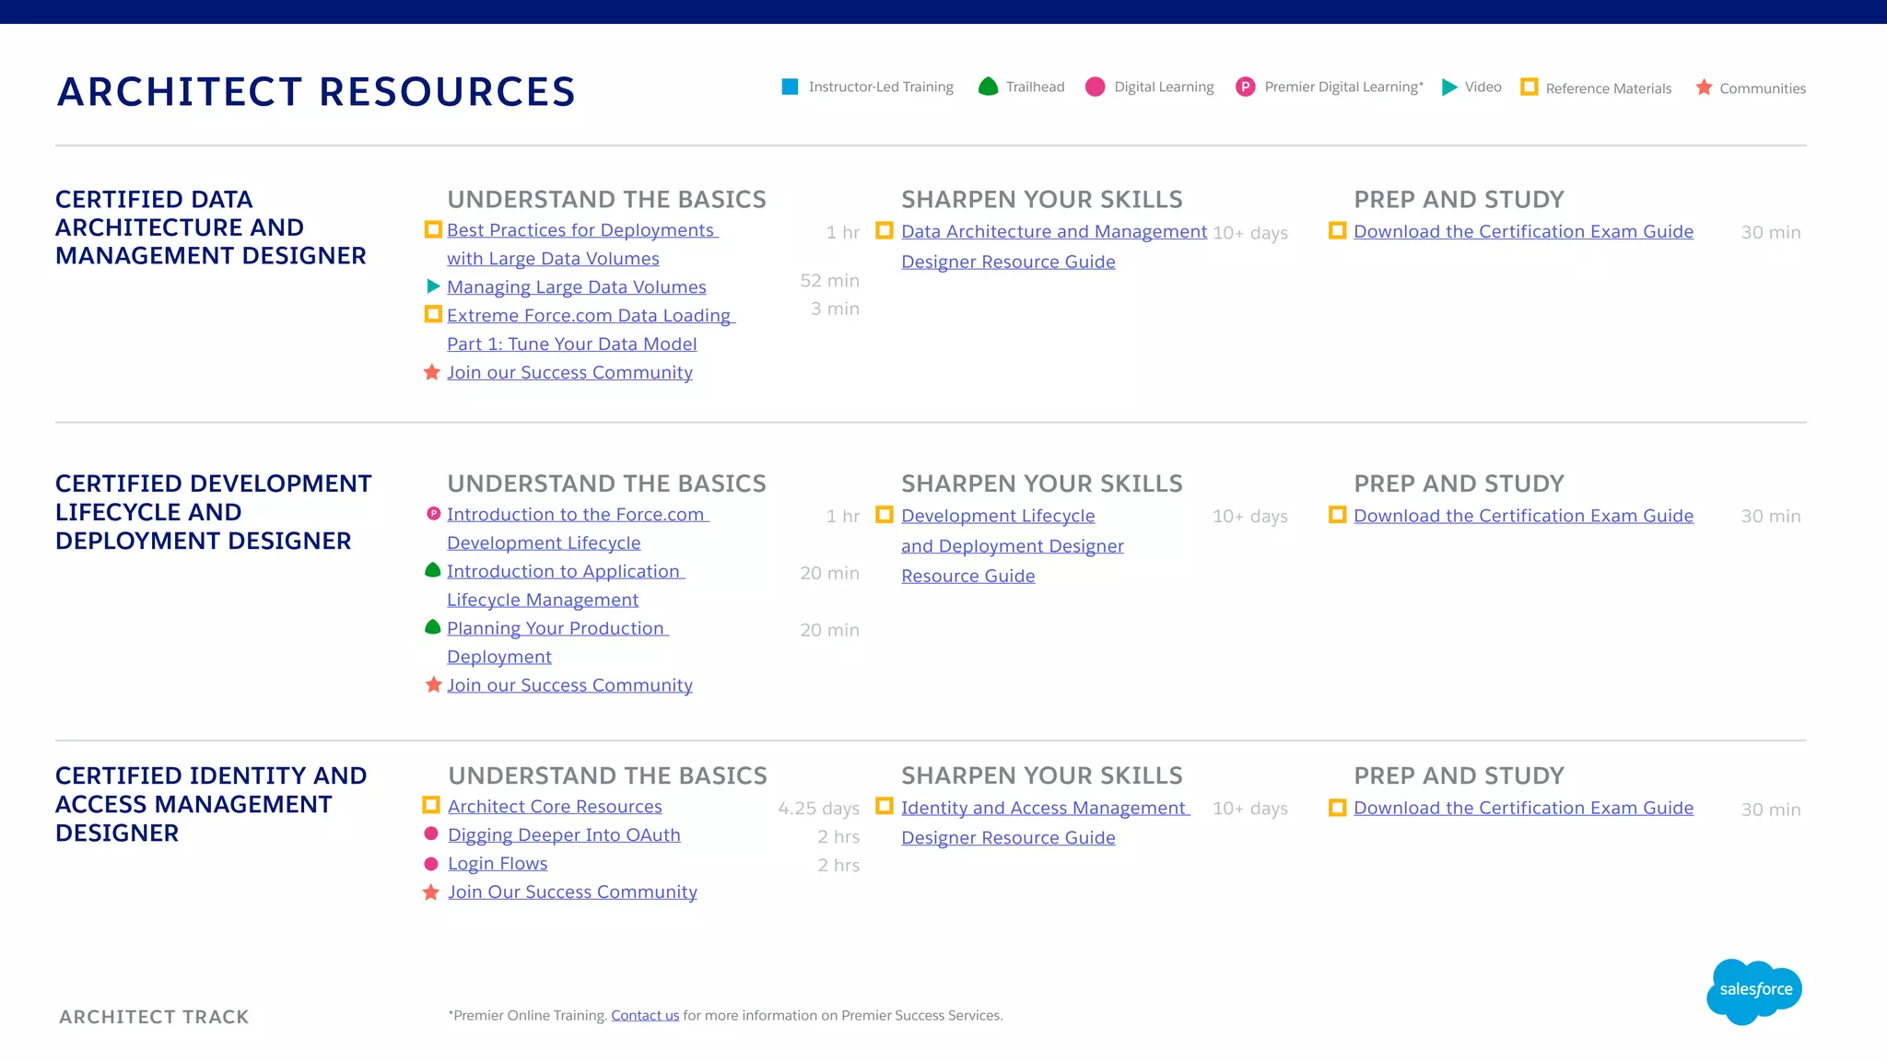Click square icon beside Data Architecture and Management guide
The width and height of the screenshot is (1887, 1061).
coord(885,230)
